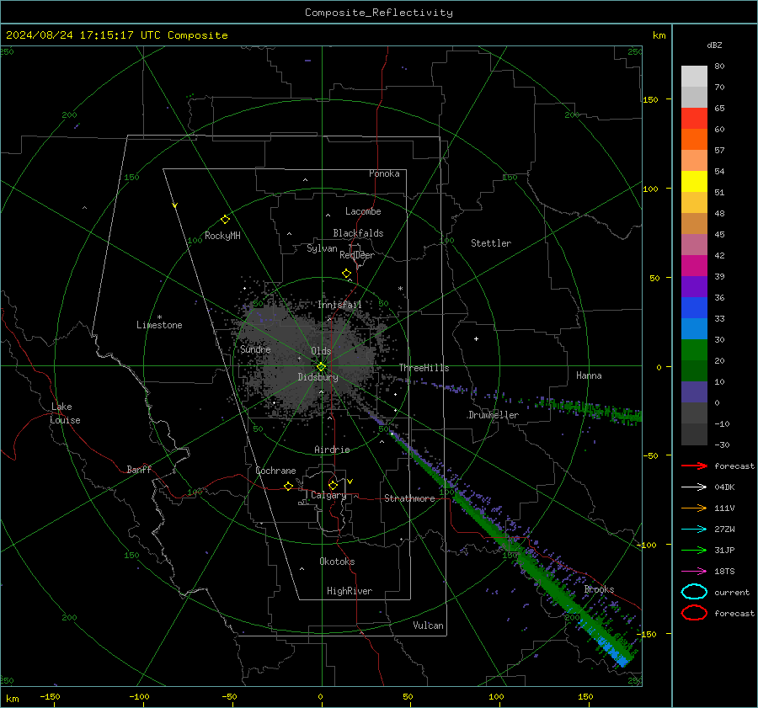Click the Vulcan town label
The width and height of the screenshot is (758, 708).
429,625
